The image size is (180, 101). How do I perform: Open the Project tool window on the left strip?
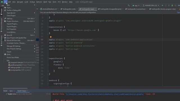click(1, 12)
